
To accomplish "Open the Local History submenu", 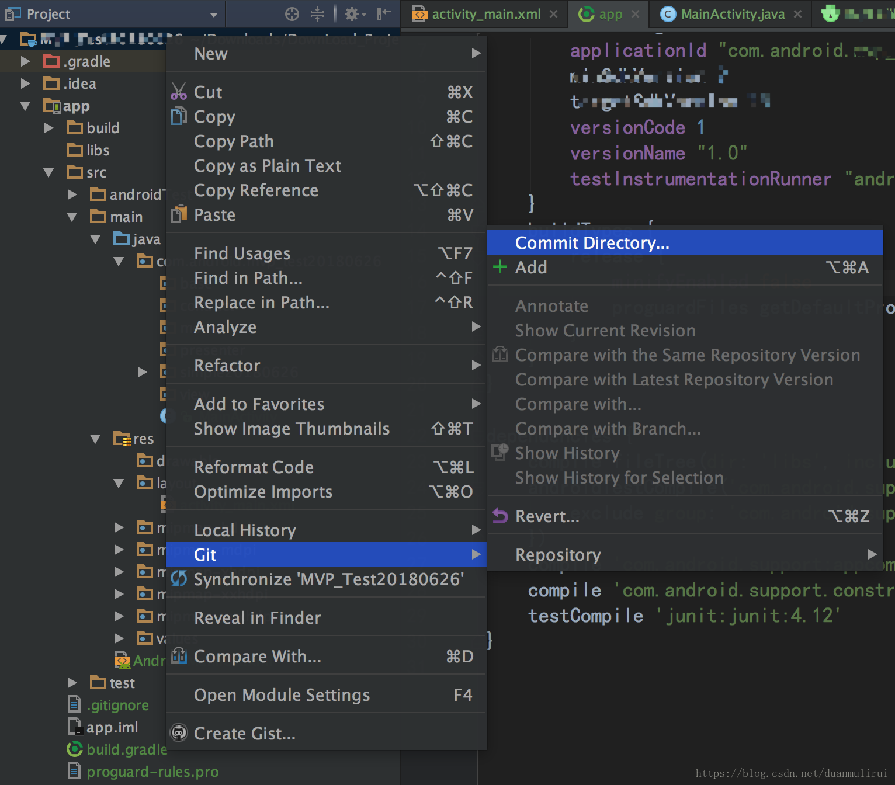I will tap(327, 530).
